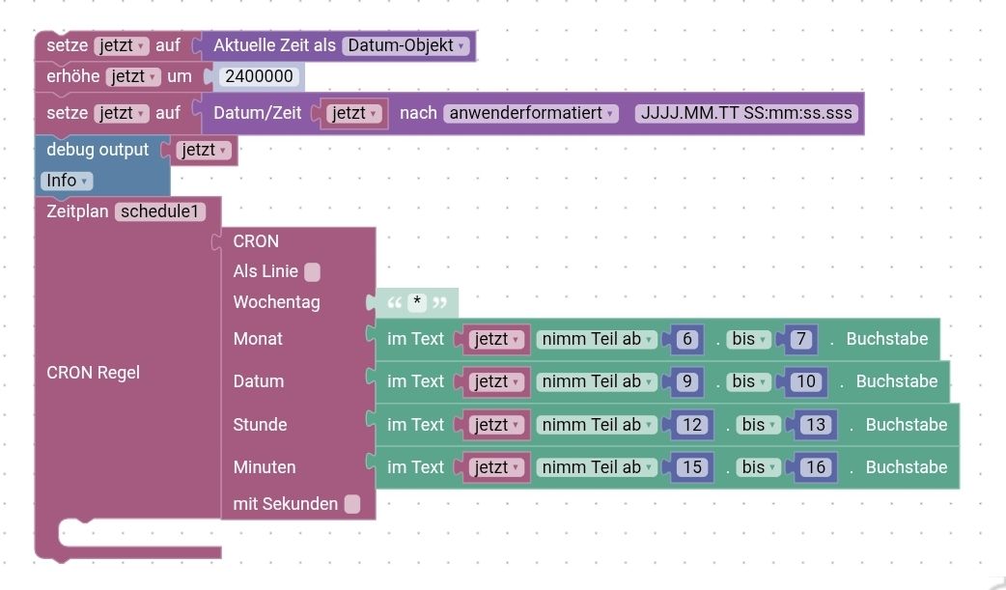Edit number 12 in Stunde row
The image size is (1006, 590).
pyautogui.click(x=692, y=424)
